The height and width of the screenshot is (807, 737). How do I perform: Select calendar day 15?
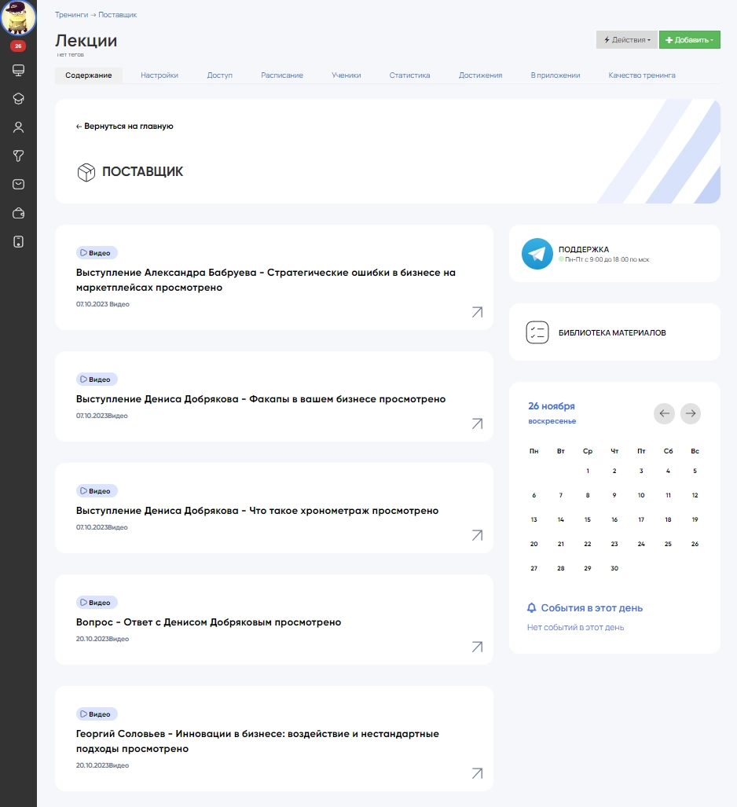(x=588, y=520)
